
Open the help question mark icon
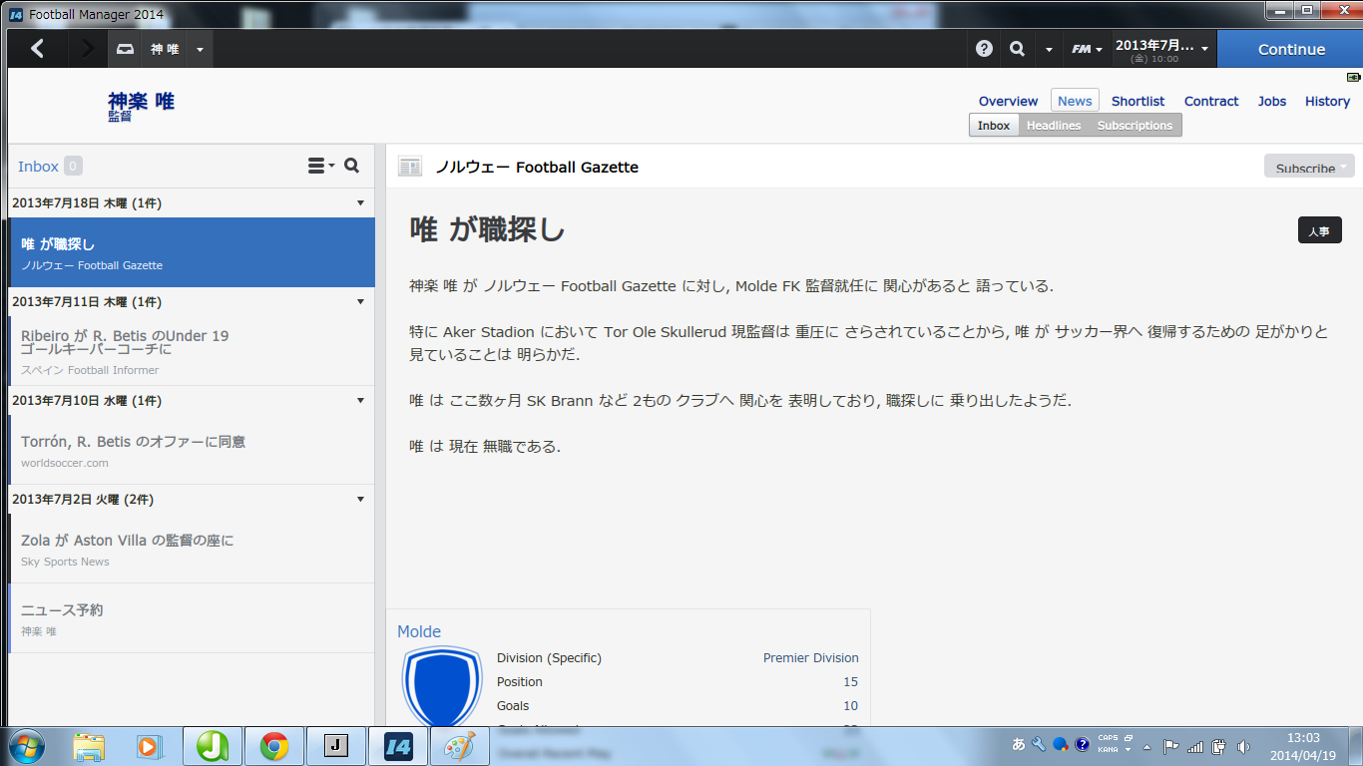click(x=984, y=49)
